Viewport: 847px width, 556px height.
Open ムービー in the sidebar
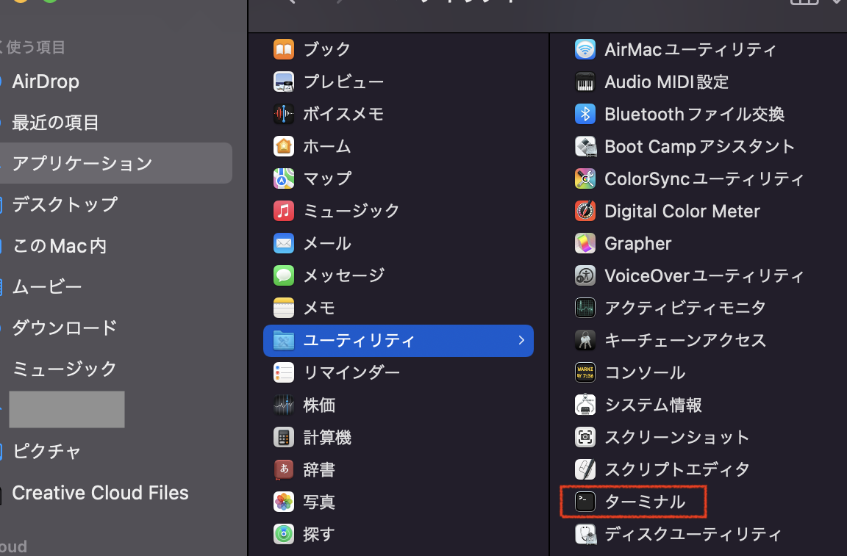pyautogui.click(x=47, y=286)
